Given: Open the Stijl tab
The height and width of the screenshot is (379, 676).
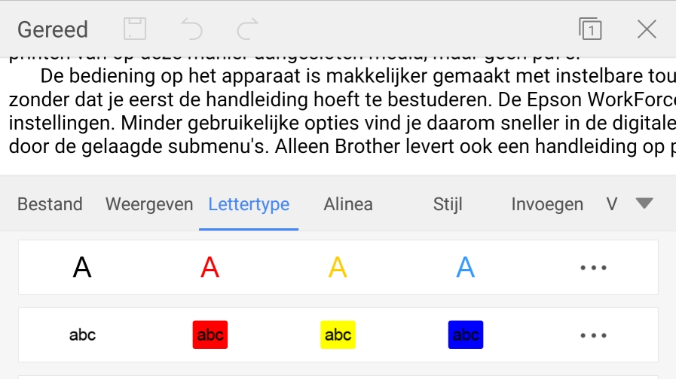Looking at the screenshot, I should click(x=448, y=204).
